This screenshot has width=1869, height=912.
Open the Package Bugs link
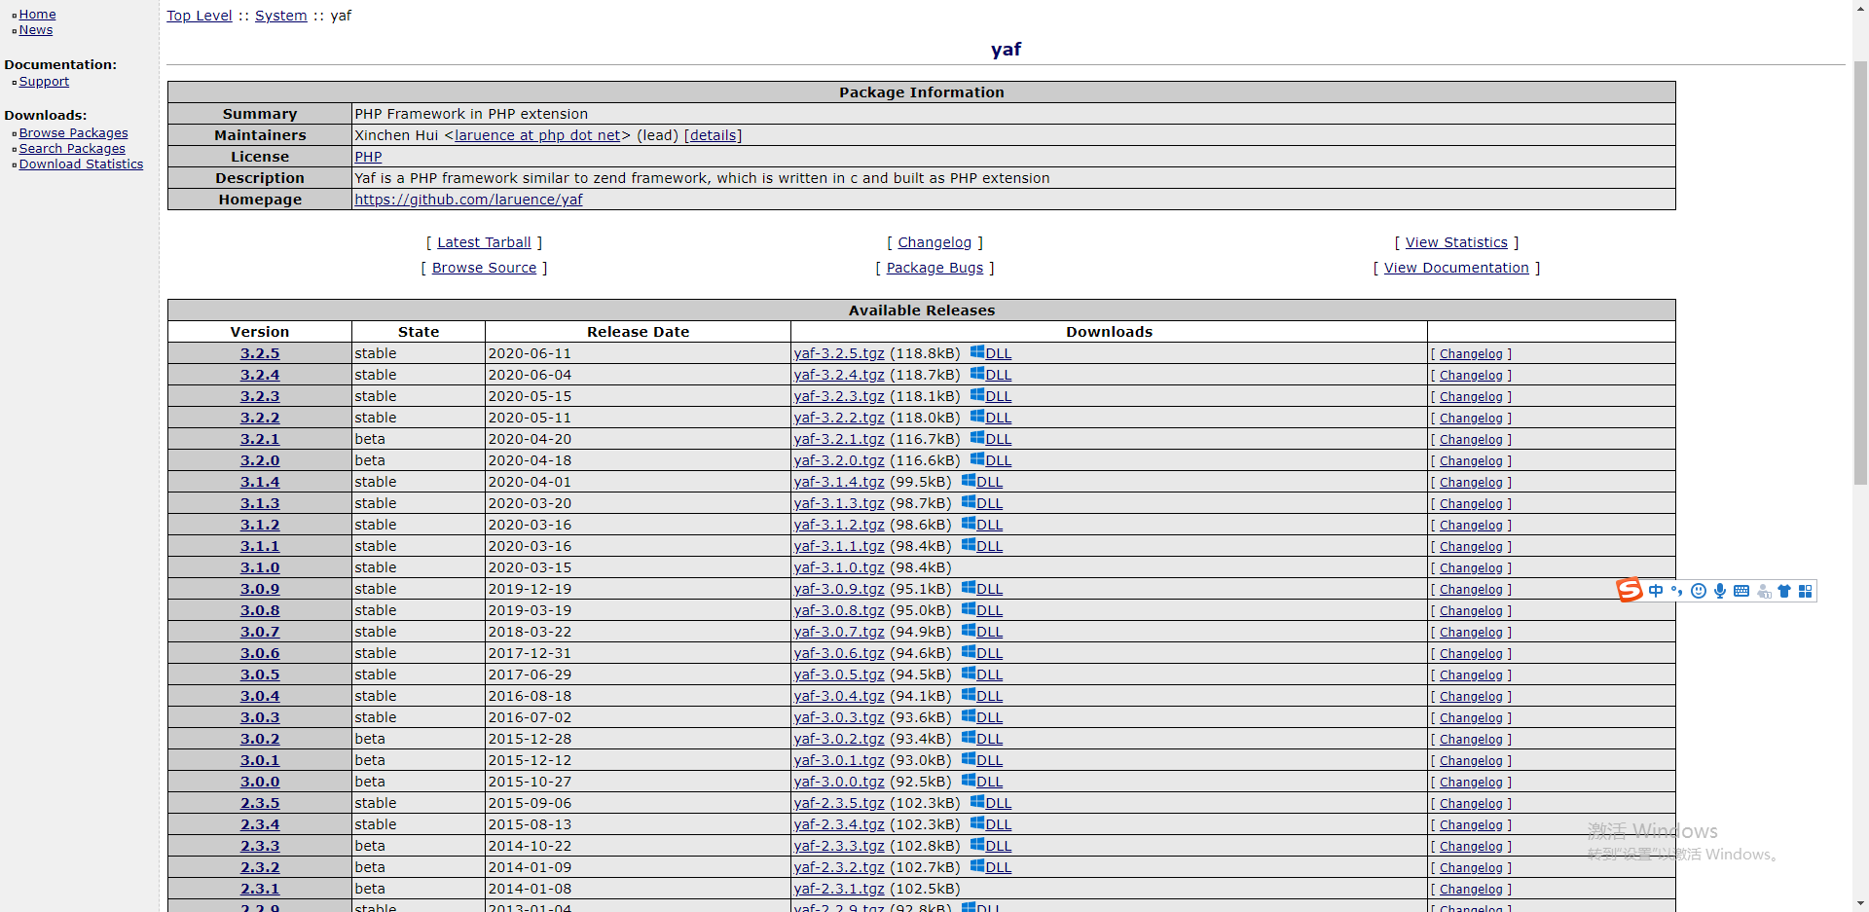click(934, 268)
